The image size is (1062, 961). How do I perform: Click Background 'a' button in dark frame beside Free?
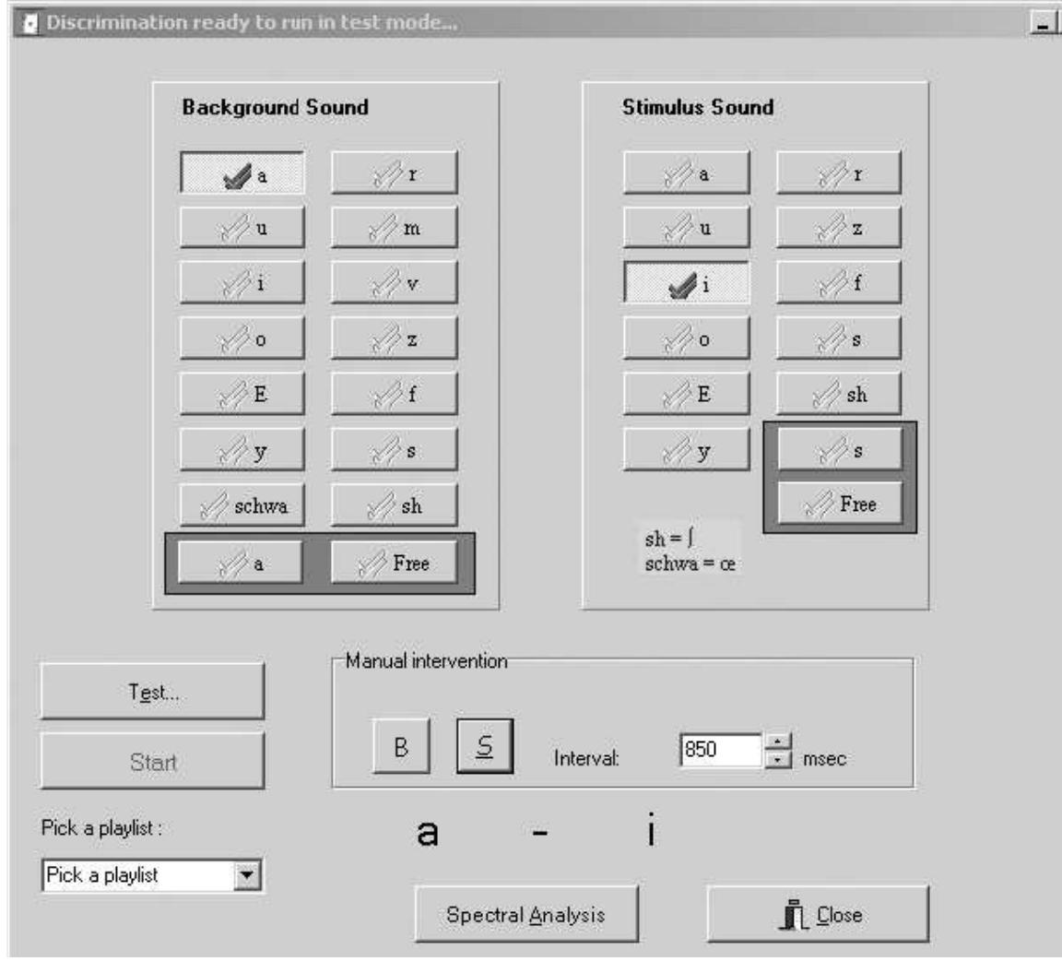coord(241,563)
